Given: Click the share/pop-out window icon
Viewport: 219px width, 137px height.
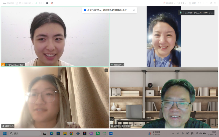Looking at the screenshot, I should [40, 3].
